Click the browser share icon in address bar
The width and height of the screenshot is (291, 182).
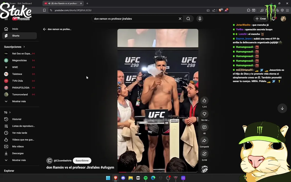point(214,10)
